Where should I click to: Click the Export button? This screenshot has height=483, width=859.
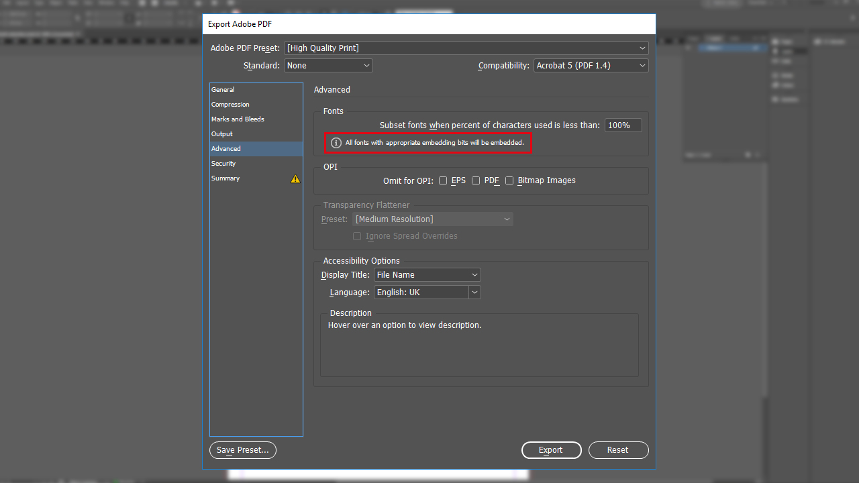551,450
